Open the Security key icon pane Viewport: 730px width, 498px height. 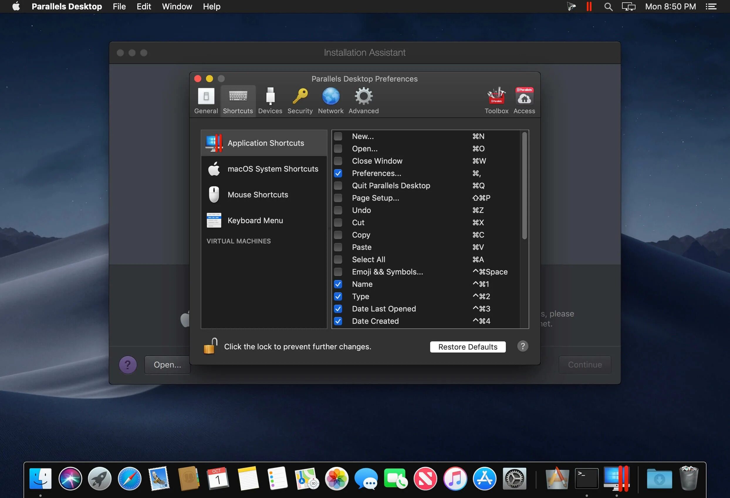[300, 101]
